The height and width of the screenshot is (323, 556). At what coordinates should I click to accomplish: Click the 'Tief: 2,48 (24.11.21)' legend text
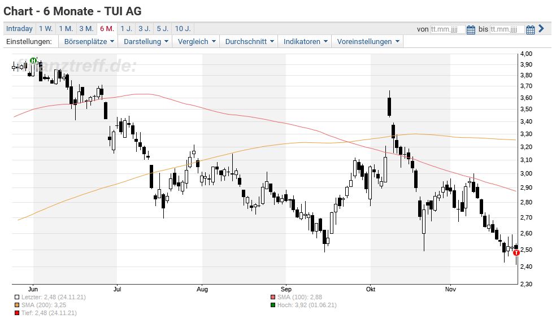(49, 313)
